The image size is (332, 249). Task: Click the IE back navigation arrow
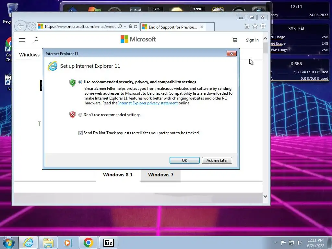20,26
